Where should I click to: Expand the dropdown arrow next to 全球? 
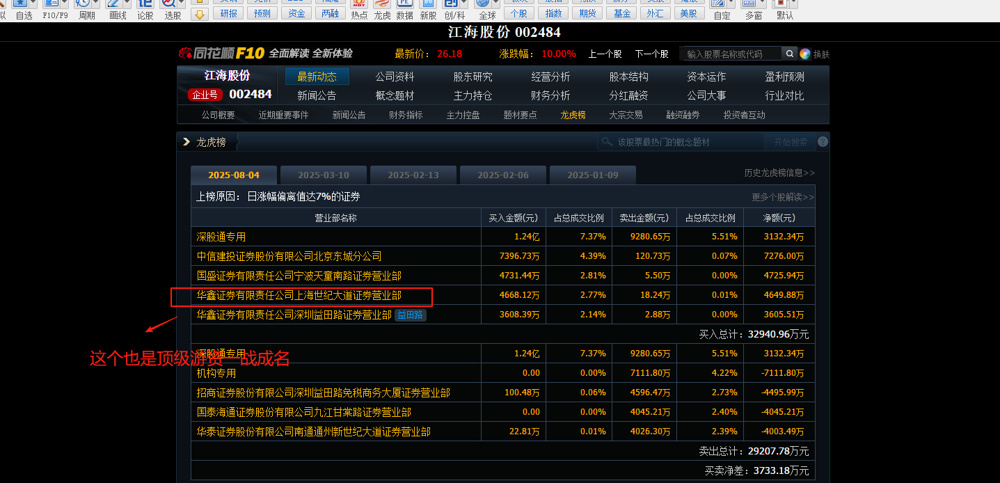coord(495,3)
